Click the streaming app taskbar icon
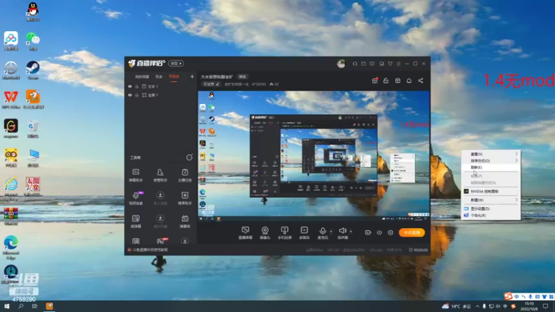555x312 pixels. pyautogui.click(x=49, y=306)
